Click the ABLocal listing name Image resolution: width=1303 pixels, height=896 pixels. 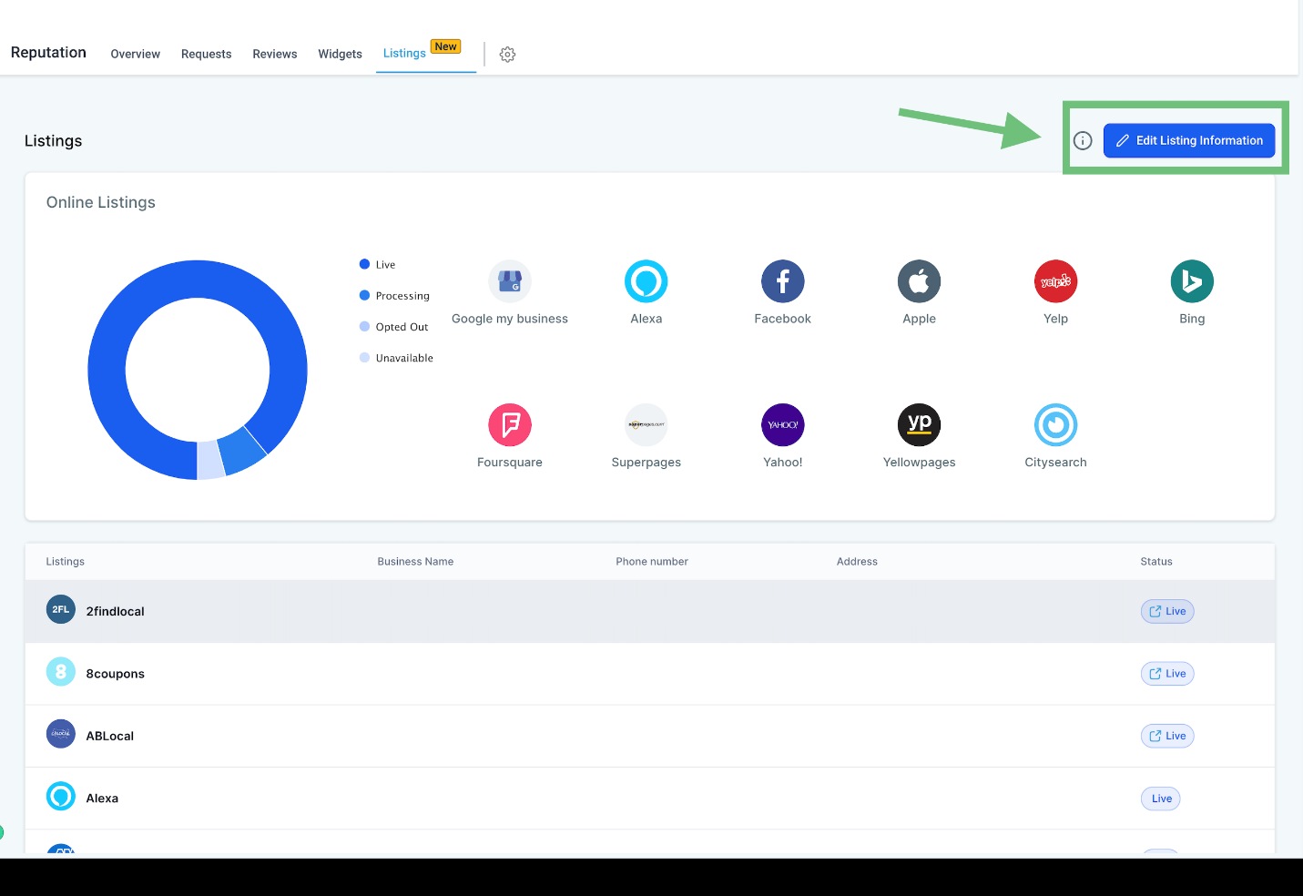110,736
